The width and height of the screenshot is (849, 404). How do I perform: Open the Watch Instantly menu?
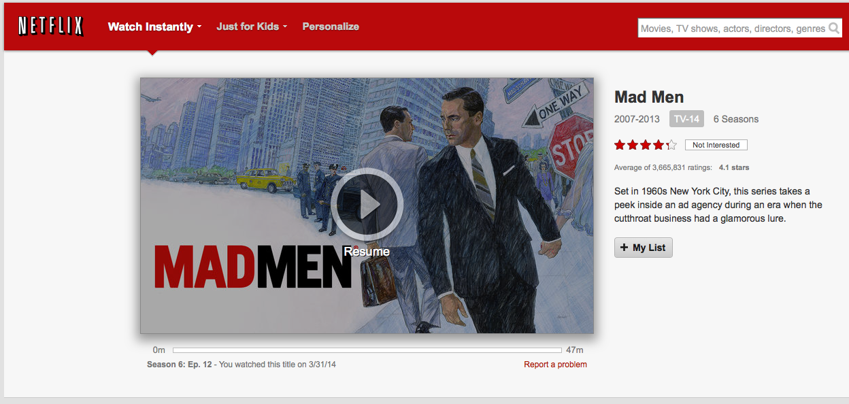click(154, 27)
